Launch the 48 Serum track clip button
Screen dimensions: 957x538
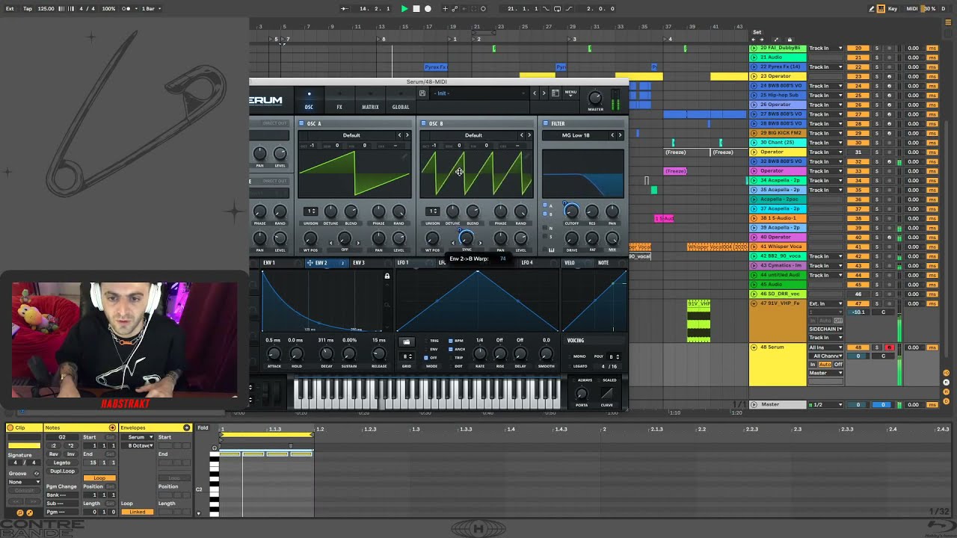pyautogui.click(x=754, y=347)
